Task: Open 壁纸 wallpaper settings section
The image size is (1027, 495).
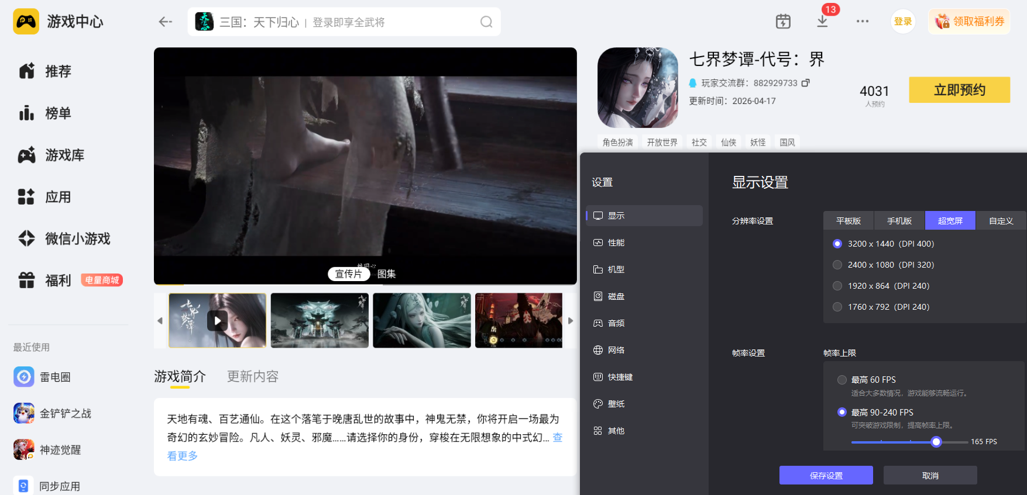Action: click(644, 404)
